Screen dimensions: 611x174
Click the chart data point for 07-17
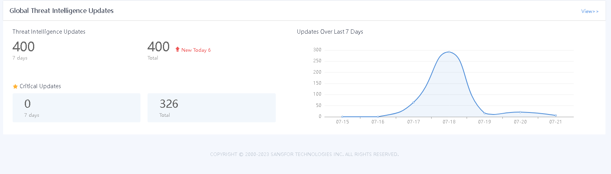click(413, 102)
